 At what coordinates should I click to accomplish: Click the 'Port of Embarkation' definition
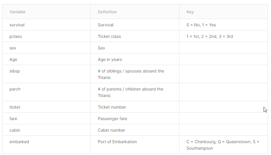click(117, 142)
